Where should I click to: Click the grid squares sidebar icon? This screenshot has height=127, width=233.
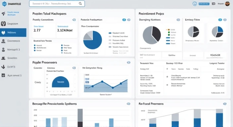click(x=3, y=75)
